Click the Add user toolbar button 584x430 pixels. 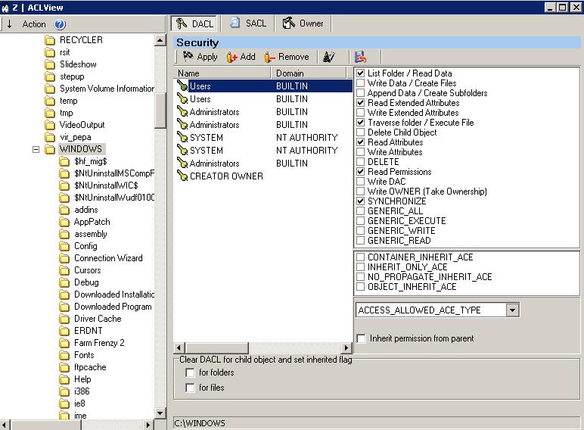[241, 57]
